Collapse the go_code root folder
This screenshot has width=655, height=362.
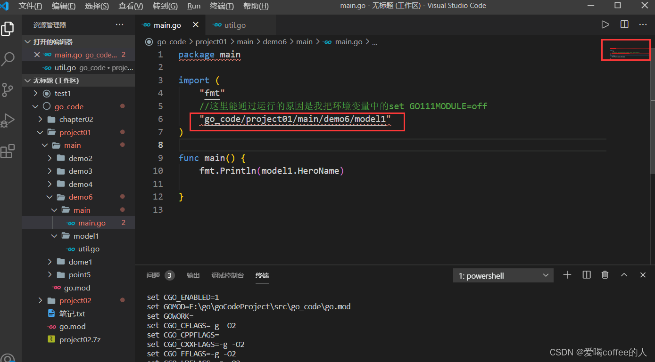(x=78, y=106)
